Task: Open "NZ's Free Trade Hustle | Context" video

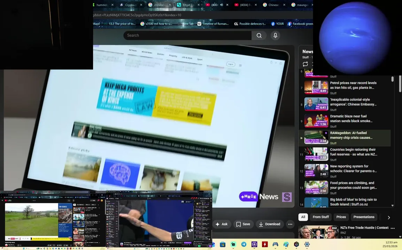Action: (364, 228)
